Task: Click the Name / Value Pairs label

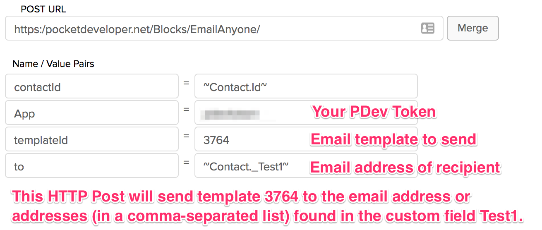Action: (x=53, y=64)
